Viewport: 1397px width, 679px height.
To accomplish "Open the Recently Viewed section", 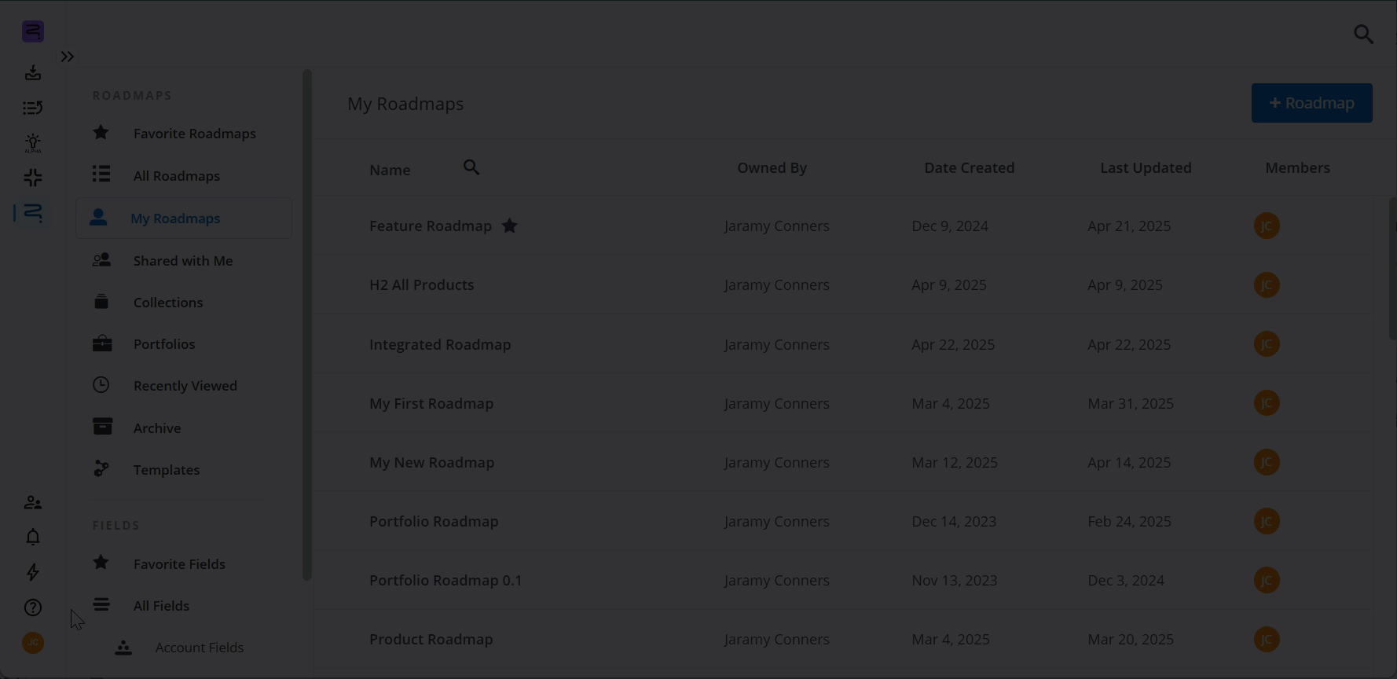I will 185,385.
